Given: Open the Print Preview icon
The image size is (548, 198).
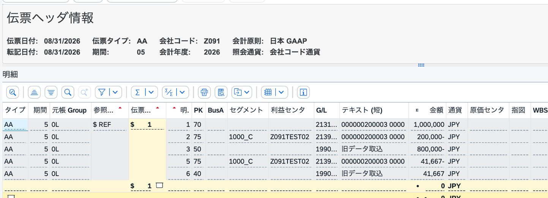Looking at the screenshot, I should (x=221, y=92).
